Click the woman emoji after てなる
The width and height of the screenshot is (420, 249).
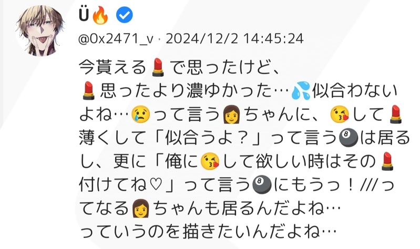141,209
